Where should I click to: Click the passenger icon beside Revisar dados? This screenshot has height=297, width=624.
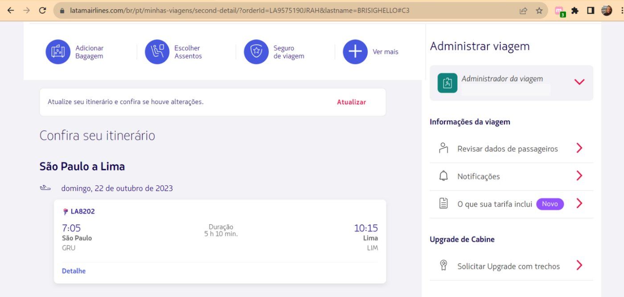point(443,148)
